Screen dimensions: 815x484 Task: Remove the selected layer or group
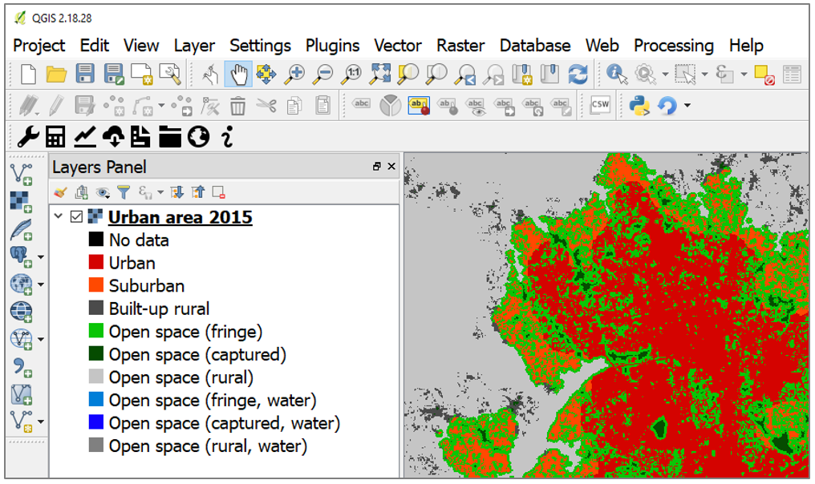coord(218,192)
